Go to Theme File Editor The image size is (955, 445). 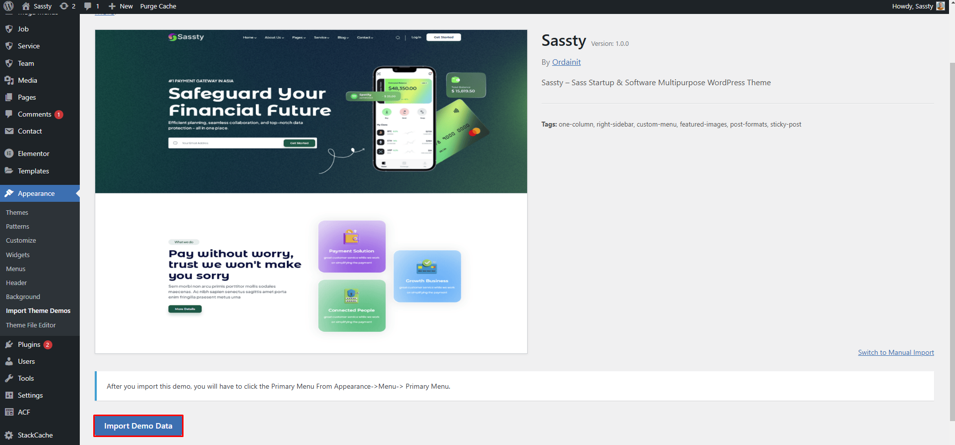[31, 325]
